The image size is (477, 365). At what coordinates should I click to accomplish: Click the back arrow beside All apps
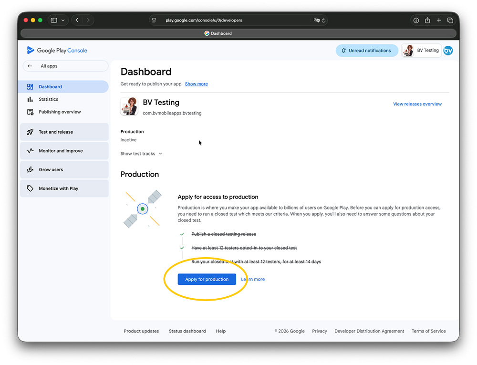tap(30, 66)
